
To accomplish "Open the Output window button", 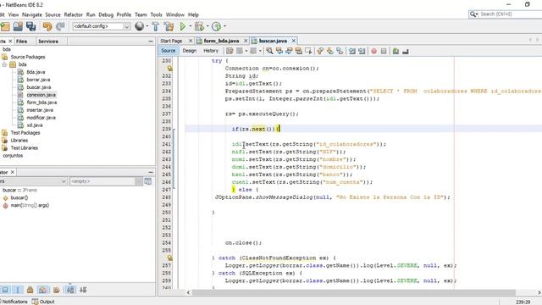I will point(43,302).
